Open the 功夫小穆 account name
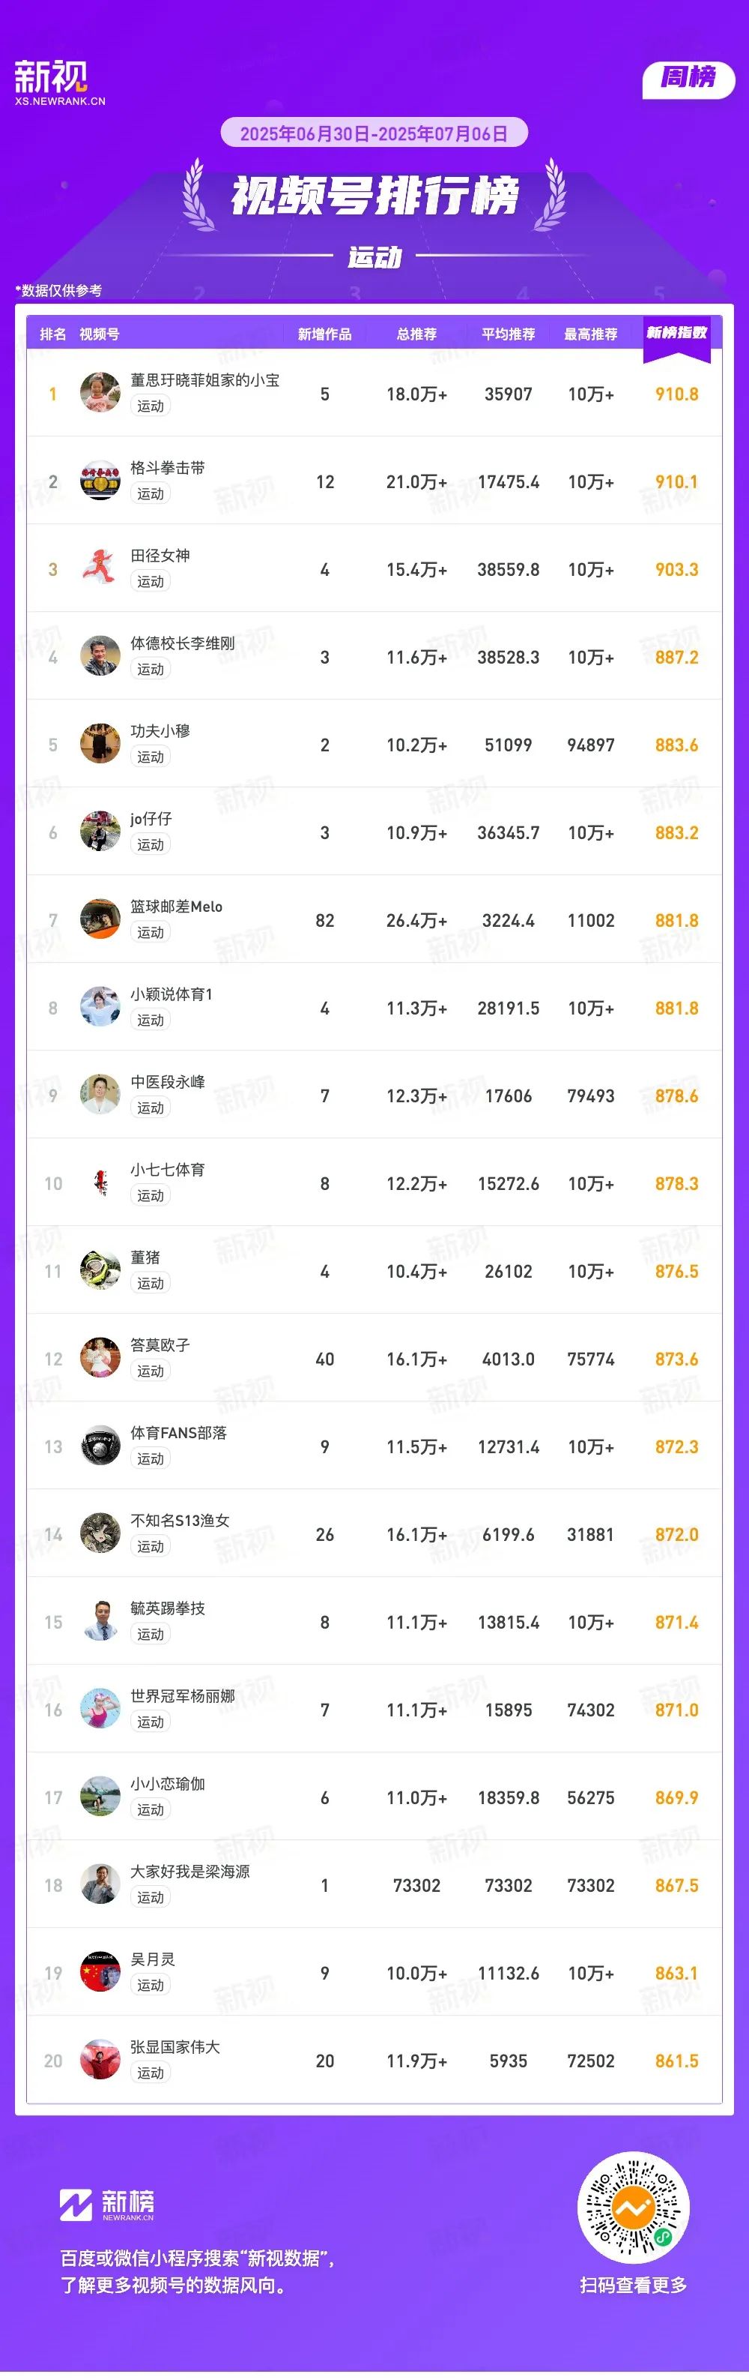This screenshot has width=749, height=2380. pyautogui.click(x=160, y=731)
